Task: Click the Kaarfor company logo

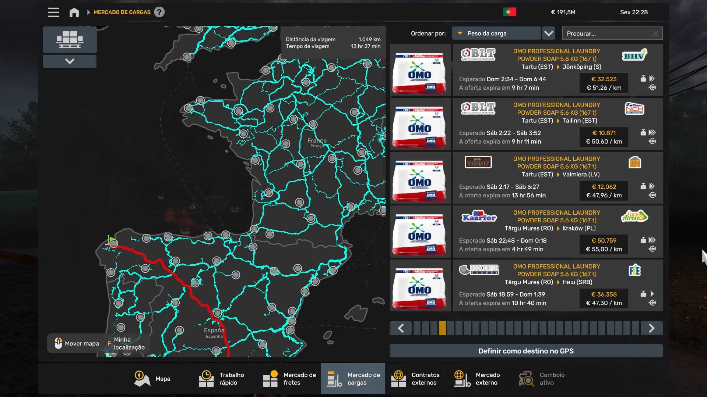Action: [x=479, y=217]
